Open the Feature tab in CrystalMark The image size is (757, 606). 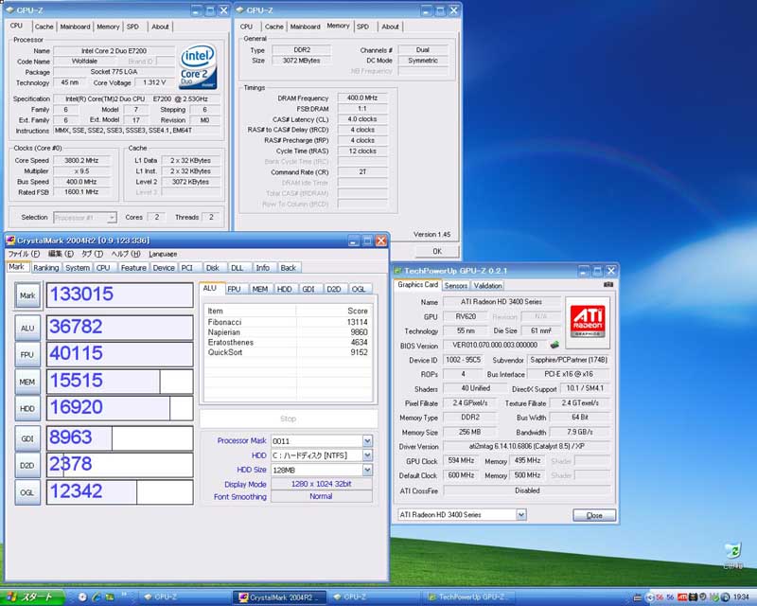(133, 268)
